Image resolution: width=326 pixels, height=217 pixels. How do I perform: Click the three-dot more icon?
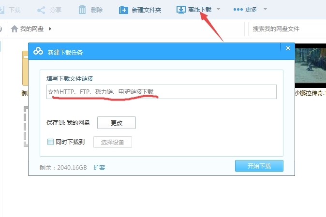click(238, 10)
